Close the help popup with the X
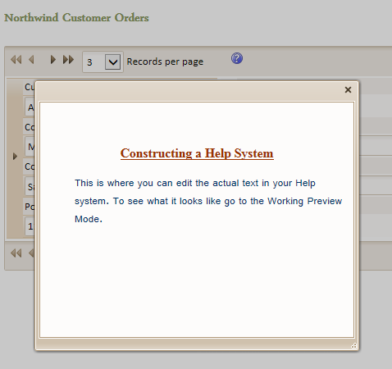 pos(348,89)
